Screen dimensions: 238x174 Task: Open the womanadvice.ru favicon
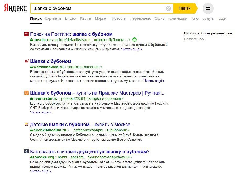[x=27, y=61]
